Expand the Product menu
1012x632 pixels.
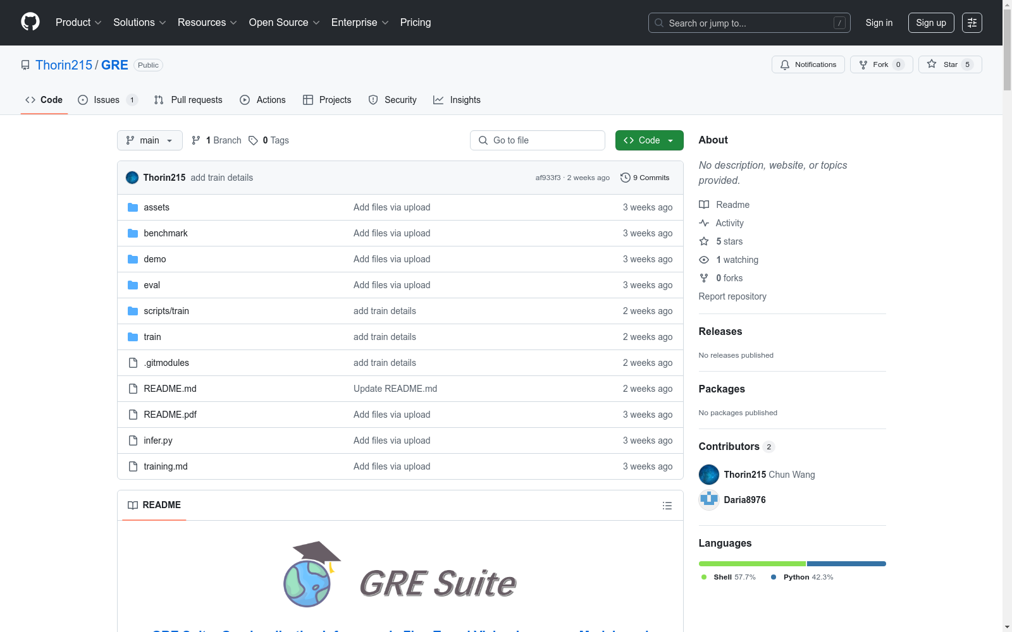[x=78, y=23]
